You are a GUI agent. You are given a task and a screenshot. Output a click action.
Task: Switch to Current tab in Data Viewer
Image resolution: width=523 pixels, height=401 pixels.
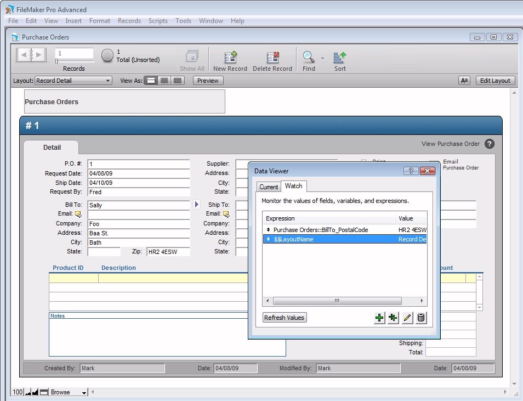269,187
